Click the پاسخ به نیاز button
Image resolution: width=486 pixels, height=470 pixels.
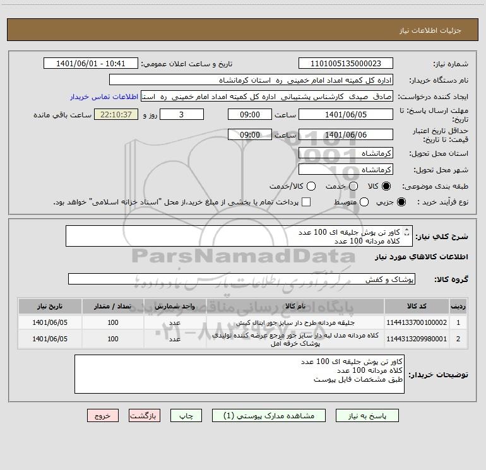367,416
